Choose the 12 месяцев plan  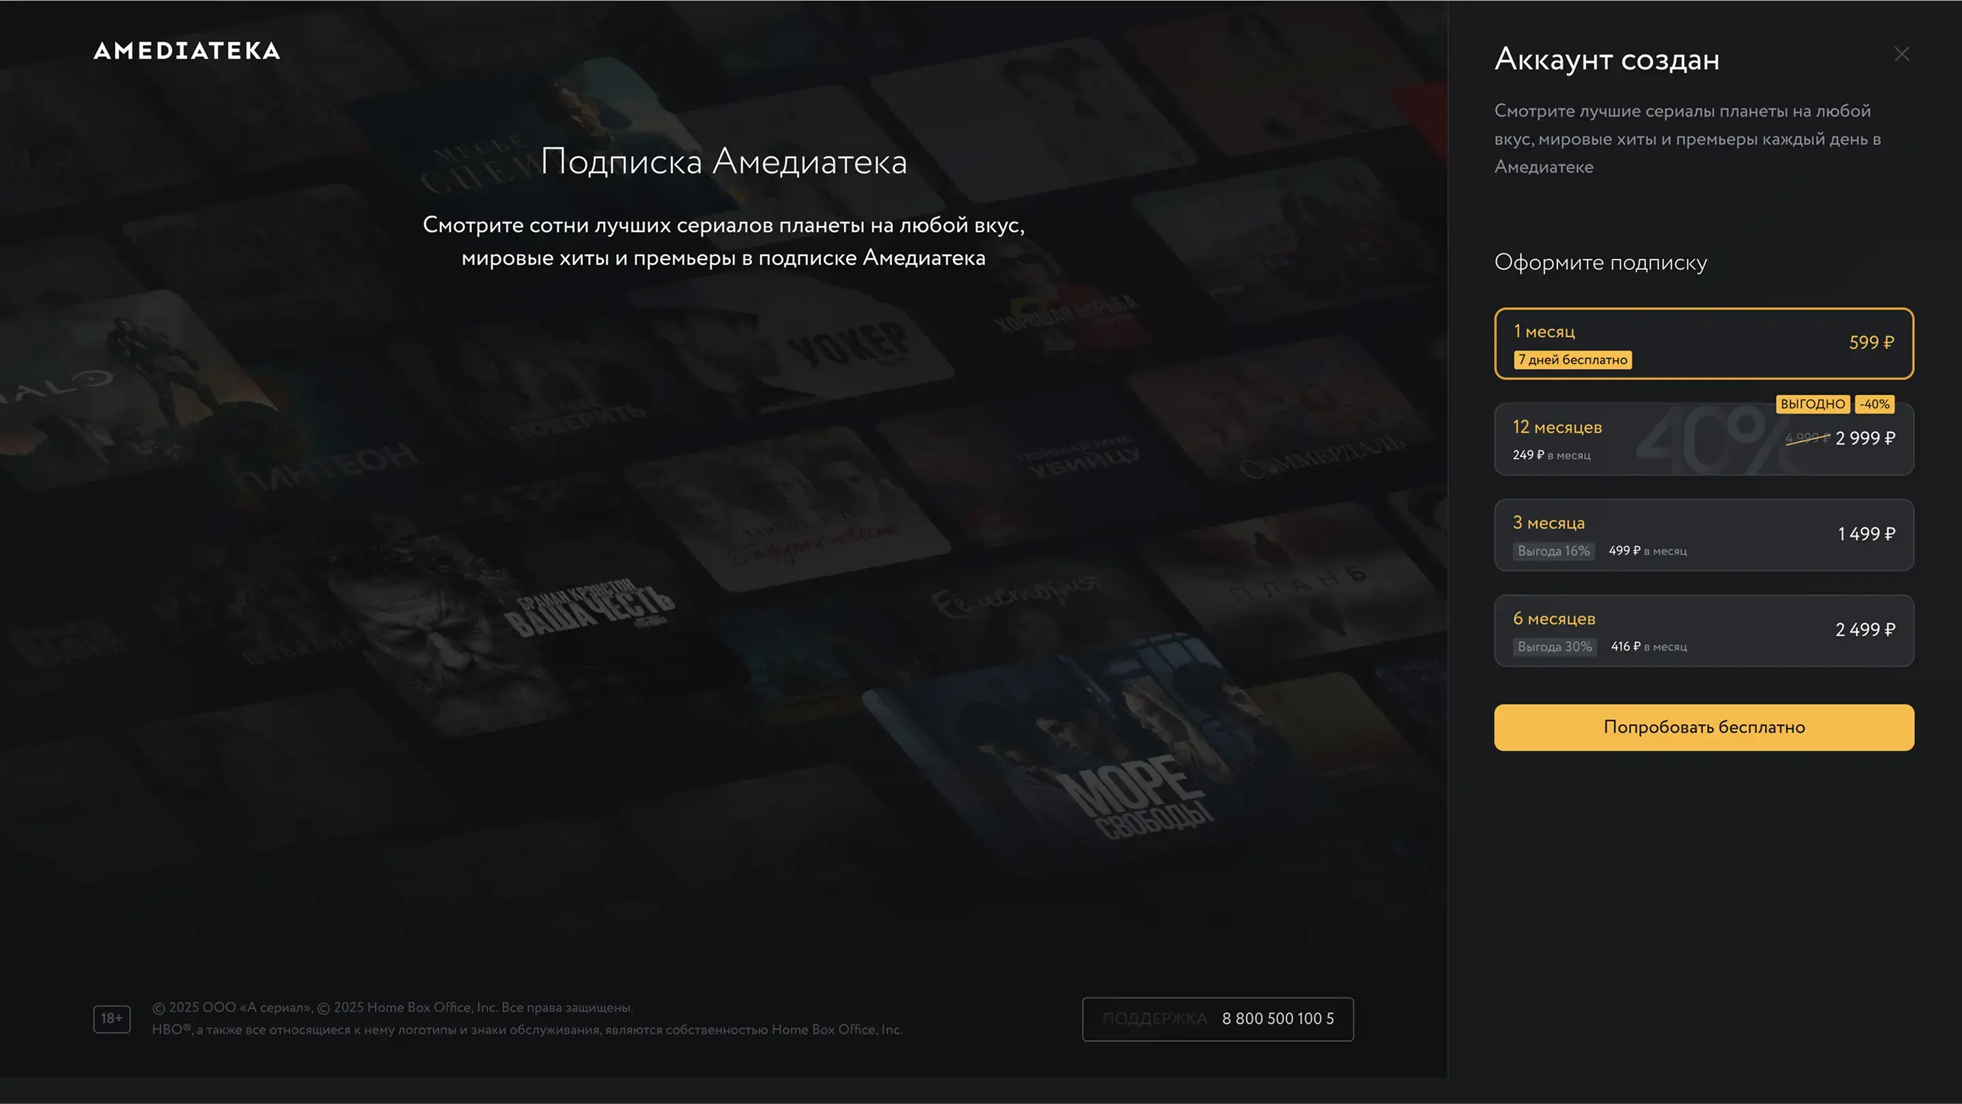point(1704,439)
